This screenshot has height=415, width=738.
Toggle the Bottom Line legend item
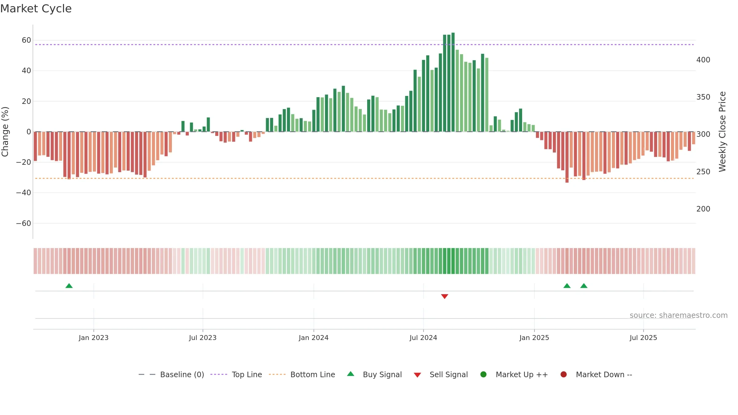pos(302,374)
